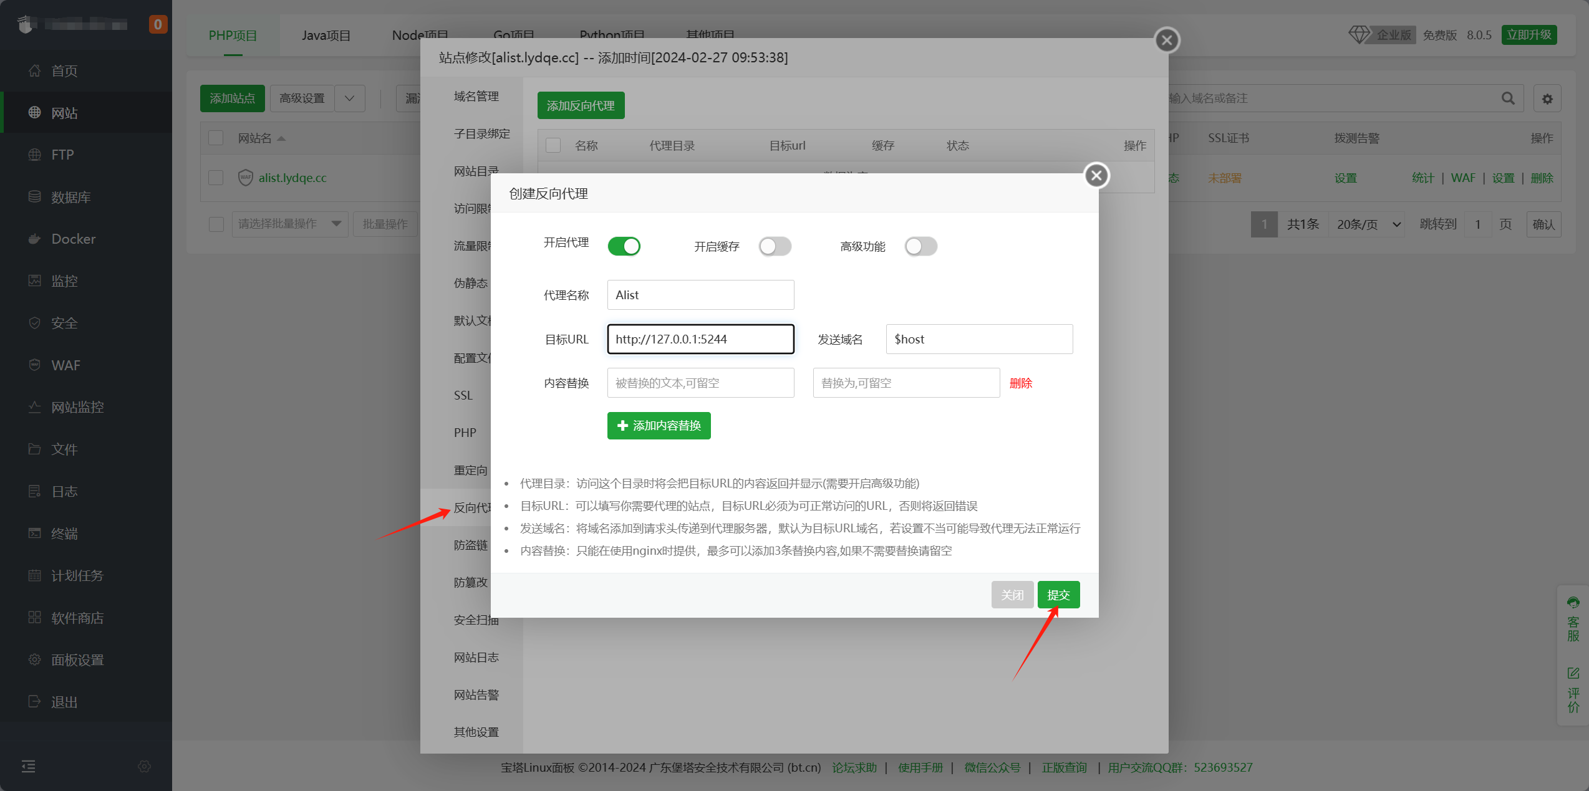The image size is (1589, 791).
Task: Click the Docker sidebar icon
Action: pyautogui.click(x=34, y=239)
